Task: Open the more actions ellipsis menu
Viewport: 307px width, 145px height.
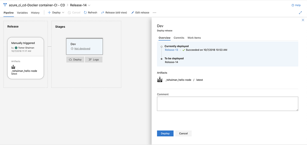Action: click(154, 13)
